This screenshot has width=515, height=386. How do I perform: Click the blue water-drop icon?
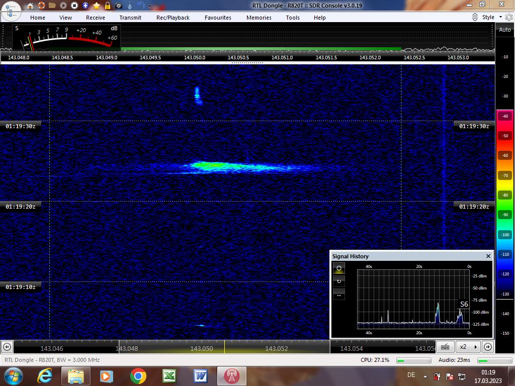(130, 6)
